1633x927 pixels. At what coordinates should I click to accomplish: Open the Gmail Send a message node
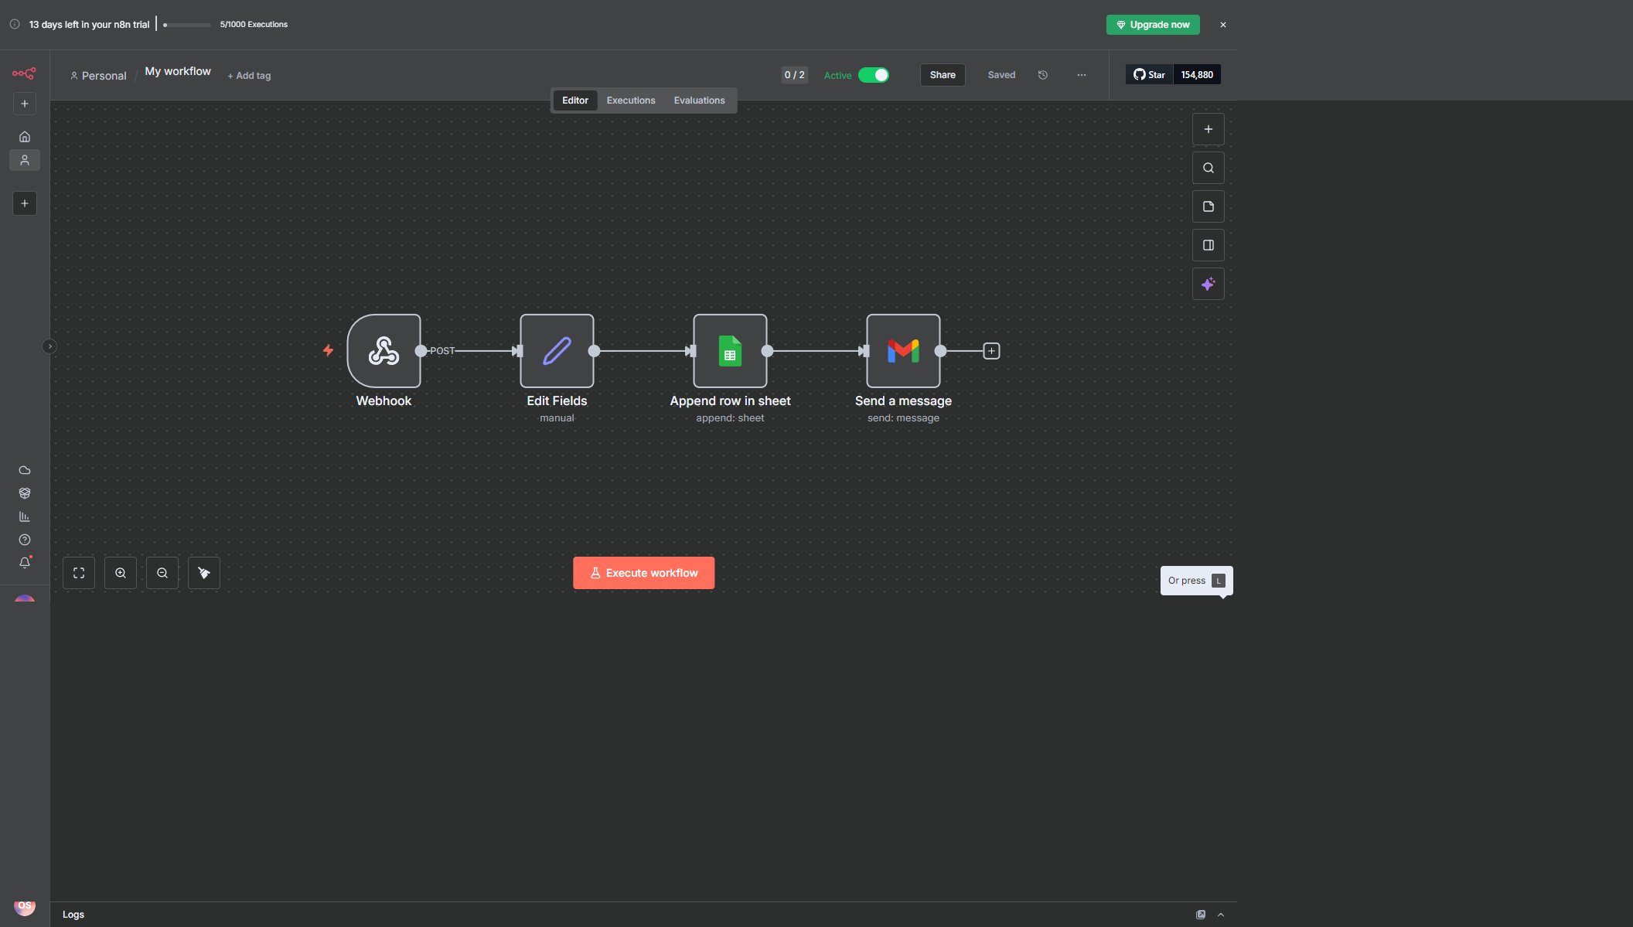[903, 351]
